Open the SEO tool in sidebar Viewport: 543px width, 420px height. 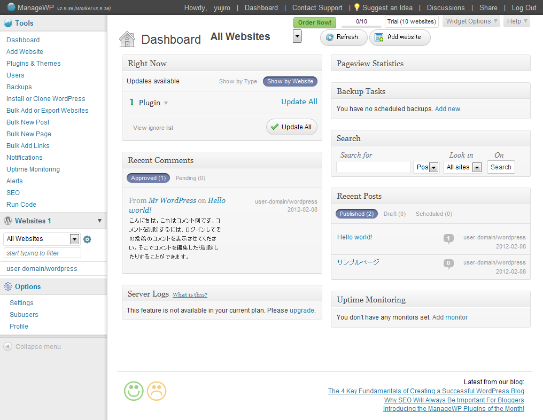tap(13, 193)
